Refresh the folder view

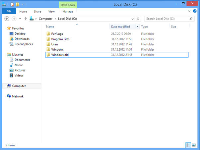(x=138, y=19)
